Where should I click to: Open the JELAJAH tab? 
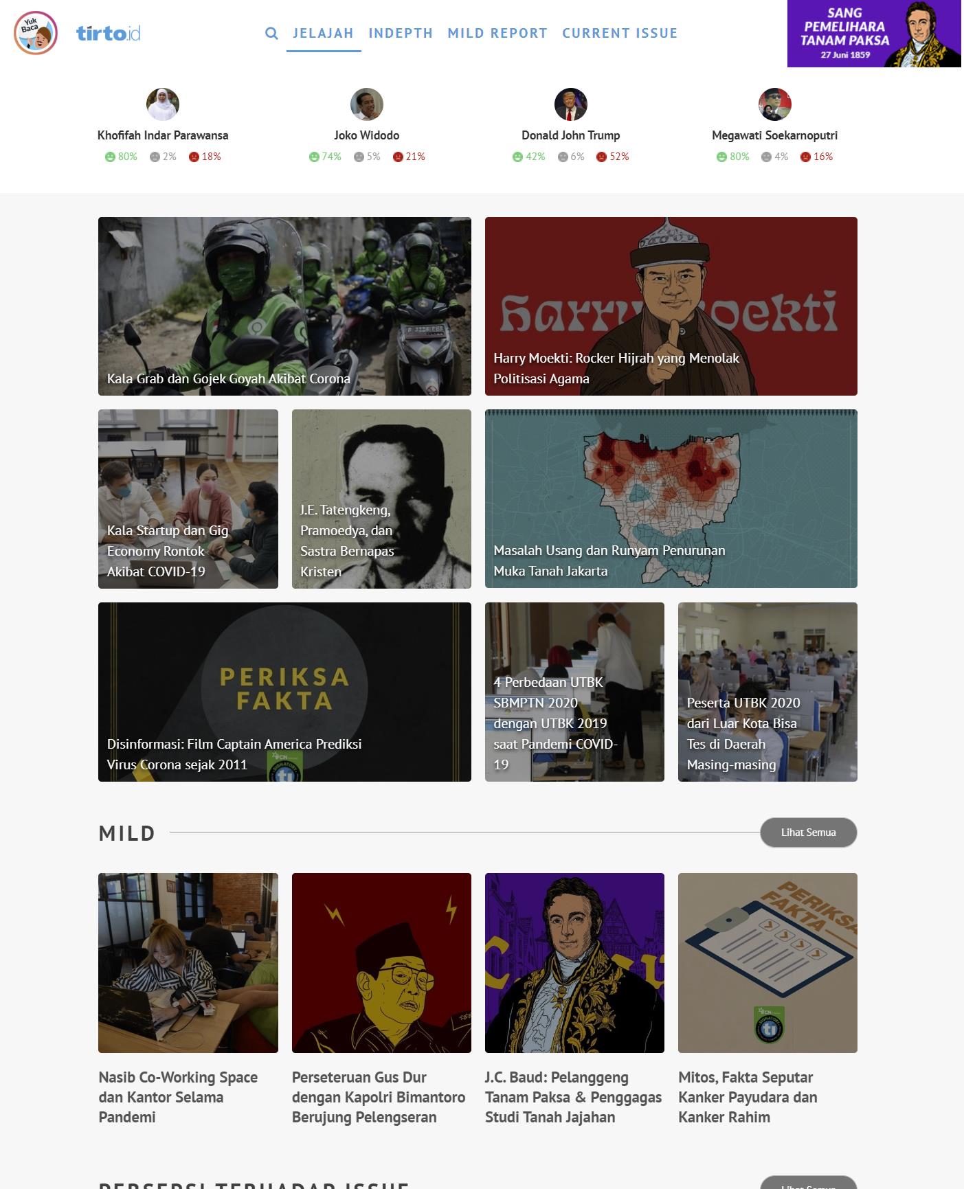click(324, 33)
